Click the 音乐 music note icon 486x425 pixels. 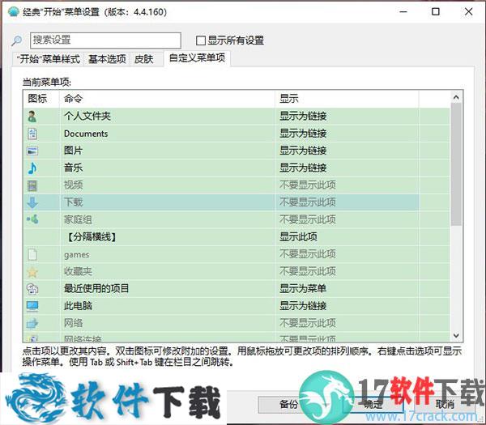pos(32,168)
